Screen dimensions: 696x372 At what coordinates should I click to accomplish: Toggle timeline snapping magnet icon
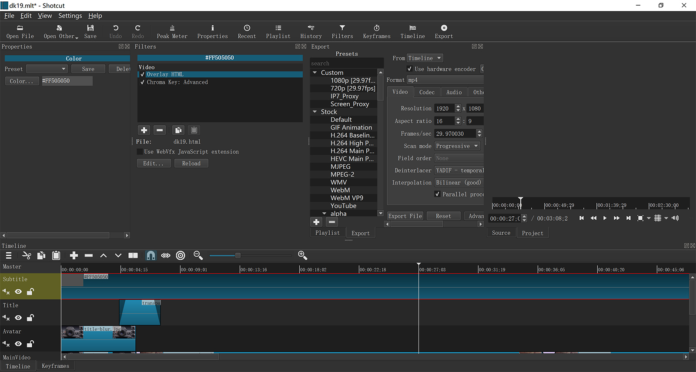point(151,255)
